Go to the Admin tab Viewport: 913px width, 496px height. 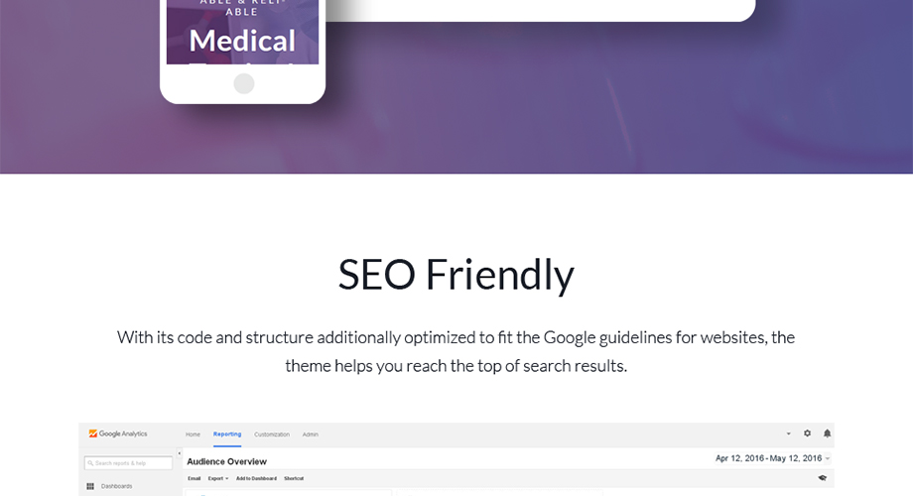pyautogui.click(x=311, y=434)
